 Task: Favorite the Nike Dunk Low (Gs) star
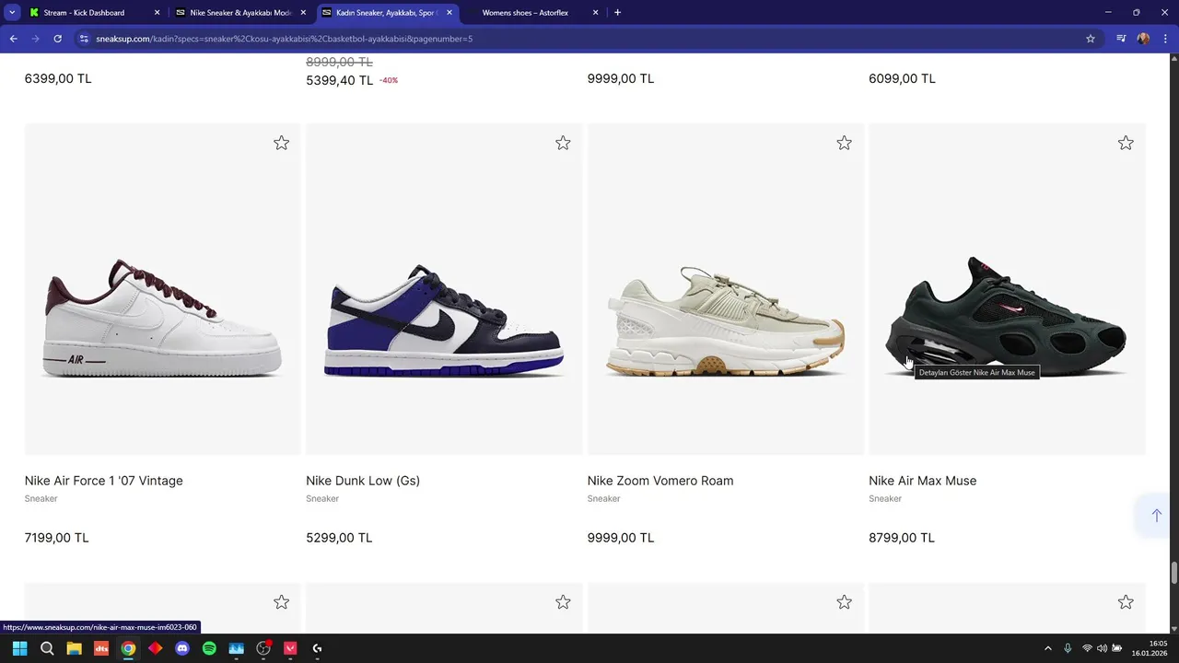[563, 143]
